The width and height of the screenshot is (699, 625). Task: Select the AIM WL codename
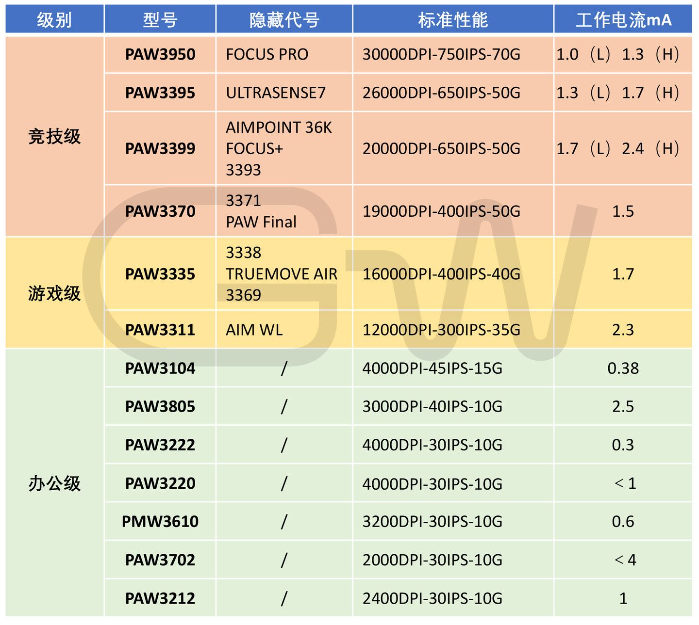(254, 330)
